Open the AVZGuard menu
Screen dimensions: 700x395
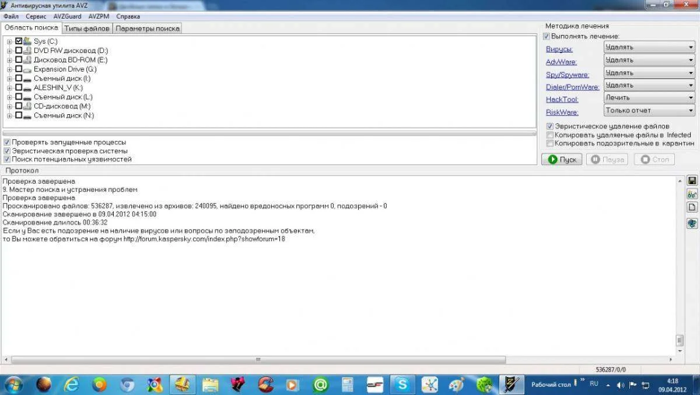(67, 16)
